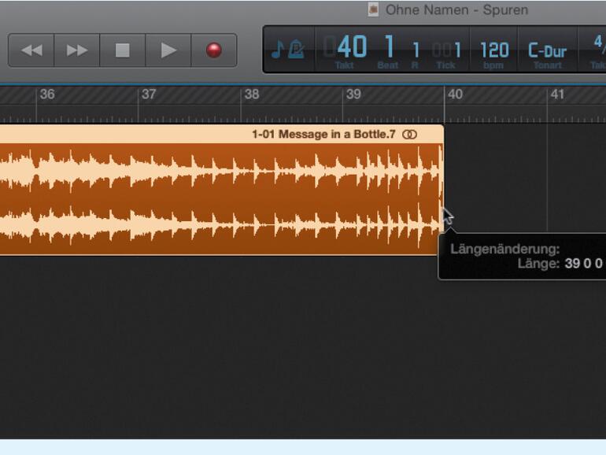This screenshot has width=606, height=455.
Task: Click bar 36 on the timeline ruler
Action: coord(47,94)
